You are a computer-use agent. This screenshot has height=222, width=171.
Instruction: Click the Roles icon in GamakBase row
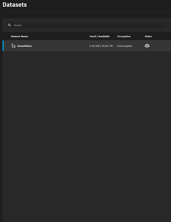coord(147,46)
